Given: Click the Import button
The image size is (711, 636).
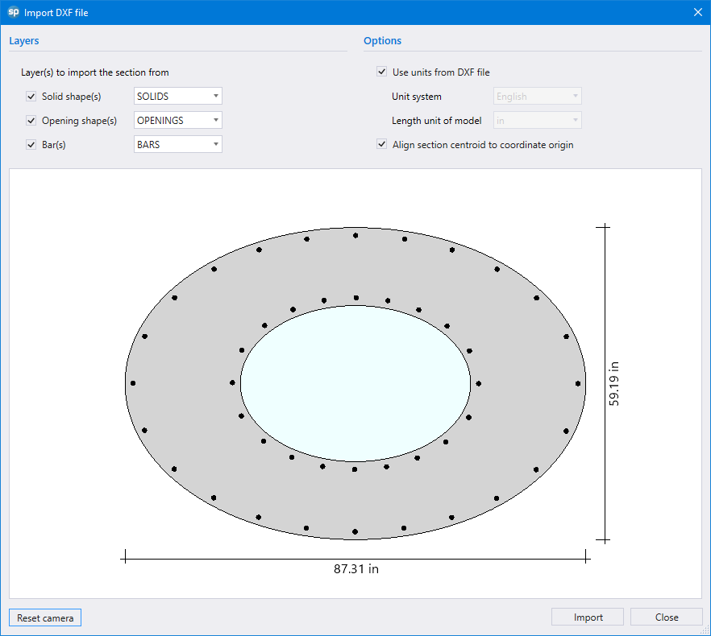Looking at the screenshot, I should click(x=588, y=617).
